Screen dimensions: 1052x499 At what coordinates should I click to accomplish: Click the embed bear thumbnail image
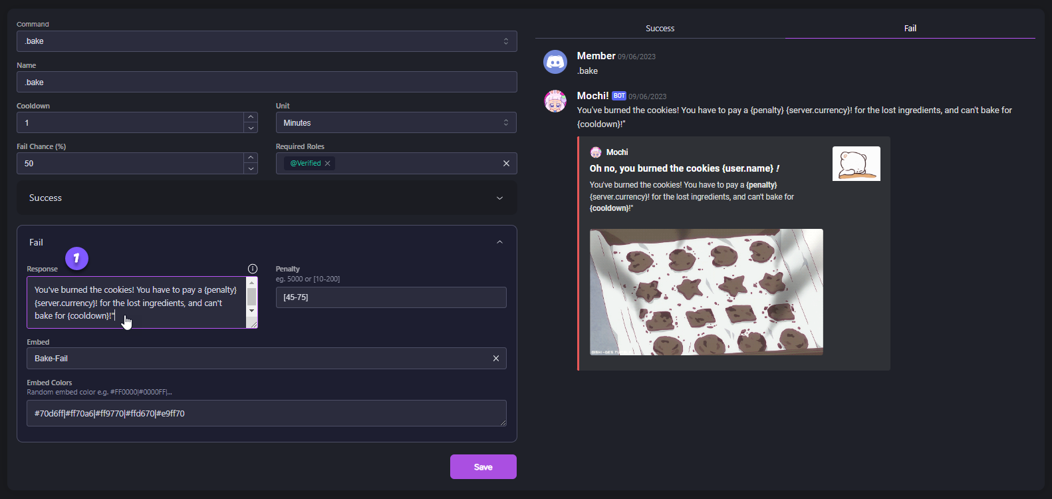pyautogui.click(x=856, y=164)
